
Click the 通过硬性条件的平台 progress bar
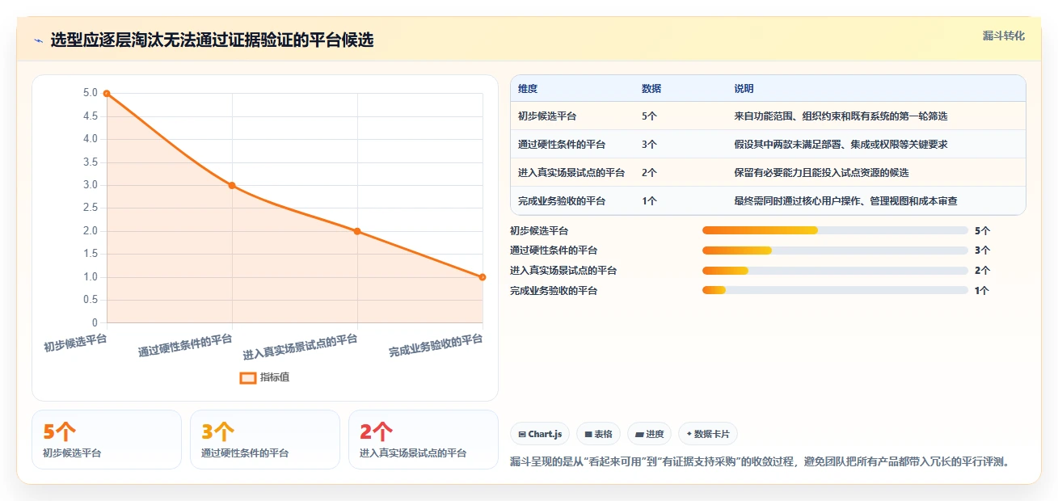pyautogui.click(x=835, y=250)
